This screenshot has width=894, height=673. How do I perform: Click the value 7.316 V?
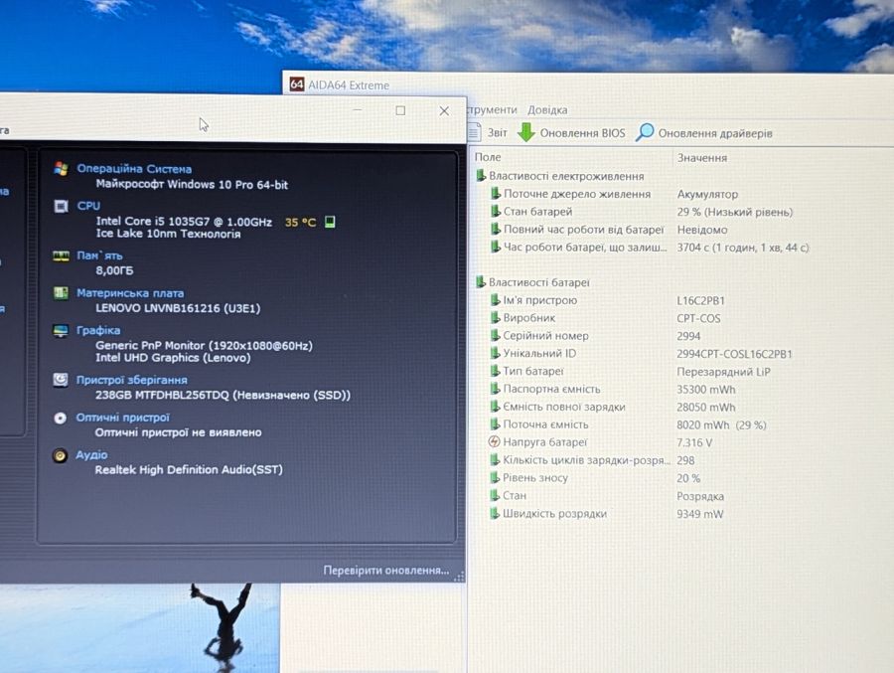coord(694,442)
